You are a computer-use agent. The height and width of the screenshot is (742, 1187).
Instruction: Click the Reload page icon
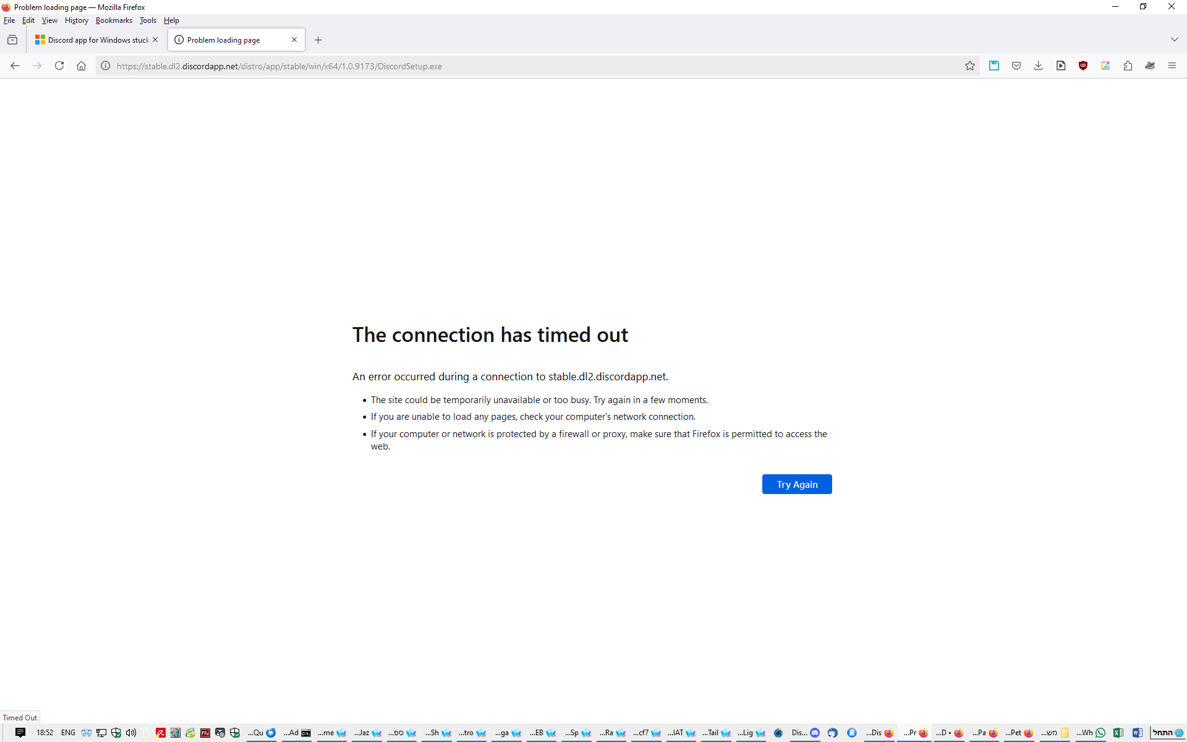click(59, 66)
